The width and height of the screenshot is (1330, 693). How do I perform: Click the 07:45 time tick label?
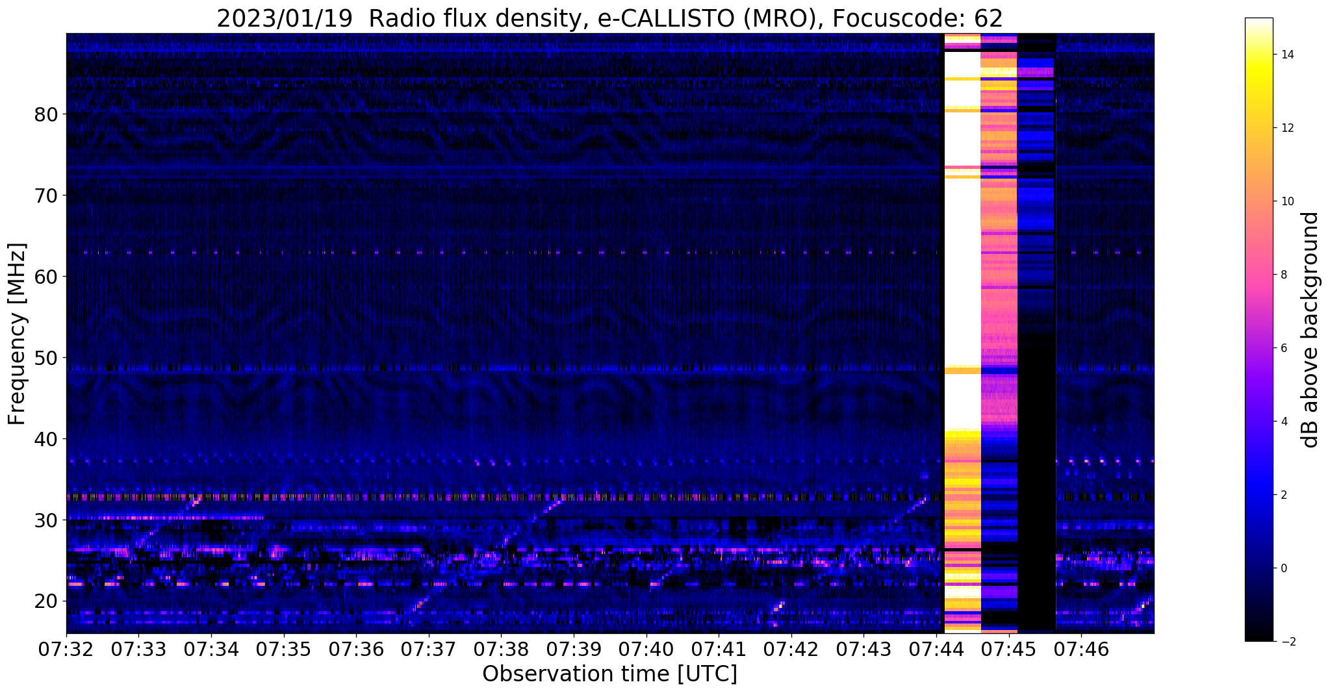pyautogui.click(x=1009, y=649)
